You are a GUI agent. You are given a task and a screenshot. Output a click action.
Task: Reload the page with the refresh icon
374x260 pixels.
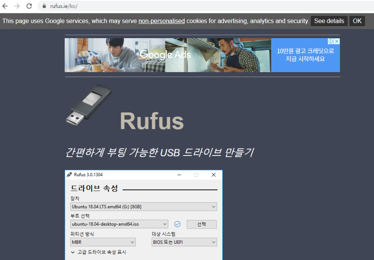tap(29, 6)
